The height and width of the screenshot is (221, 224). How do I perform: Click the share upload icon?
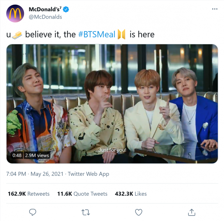point(191,212)
